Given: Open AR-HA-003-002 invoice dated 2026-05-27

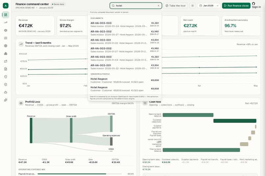Looking at the screenshot, I should (125, 33).
